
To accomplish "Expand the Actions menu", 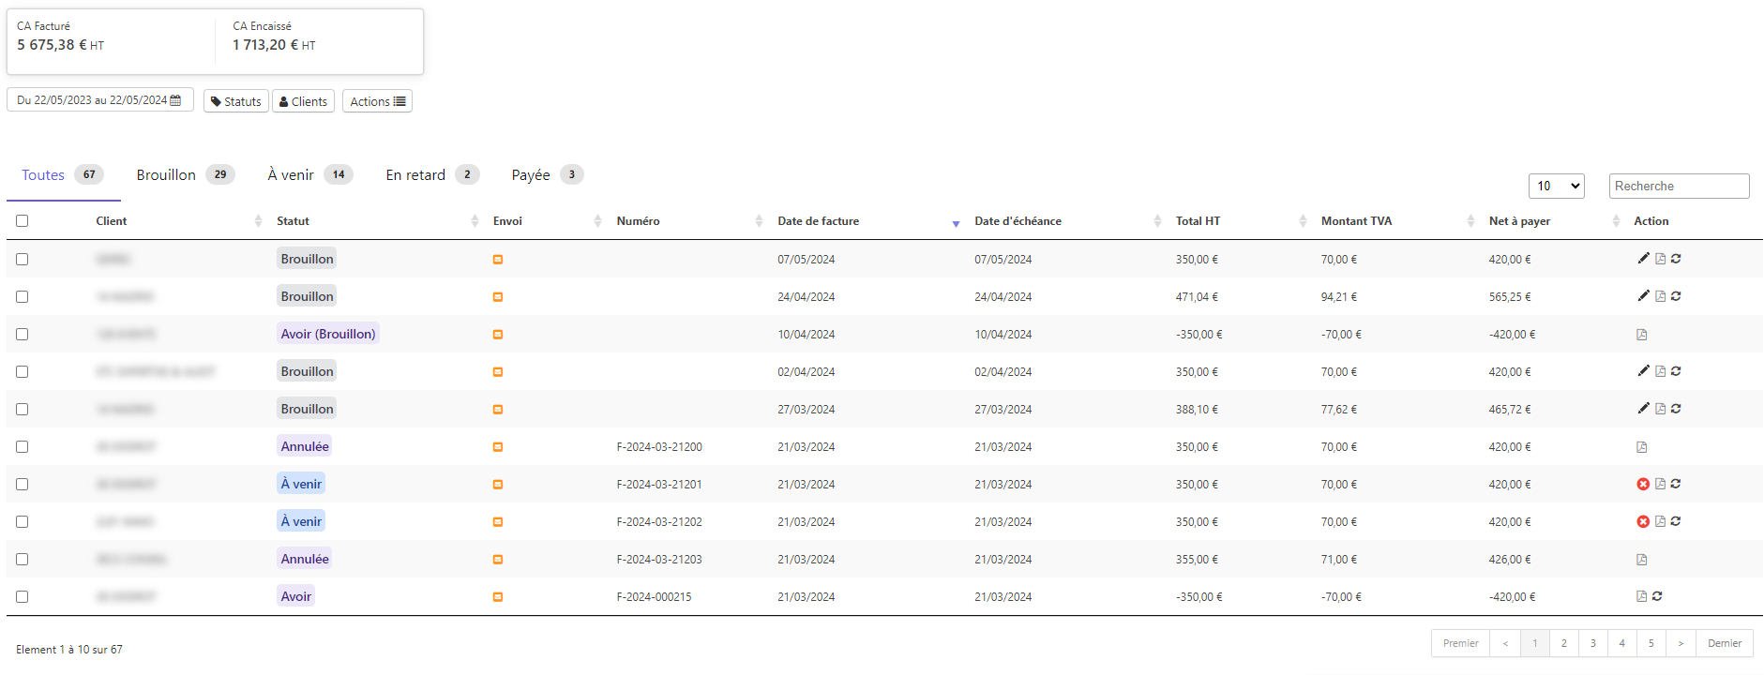I will 377,101.
